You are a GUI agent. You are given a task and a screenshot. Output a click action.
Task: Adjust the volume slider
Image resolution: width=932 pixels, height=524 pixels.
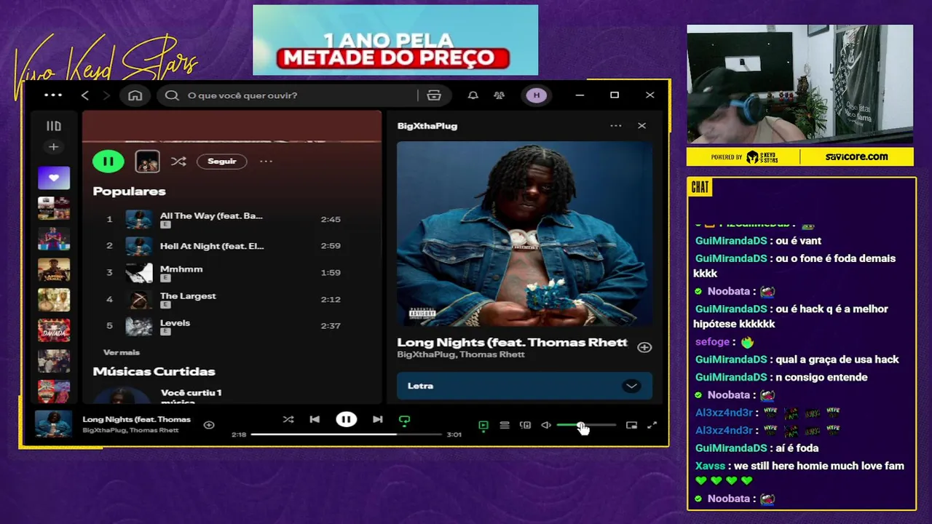(586, 425)
